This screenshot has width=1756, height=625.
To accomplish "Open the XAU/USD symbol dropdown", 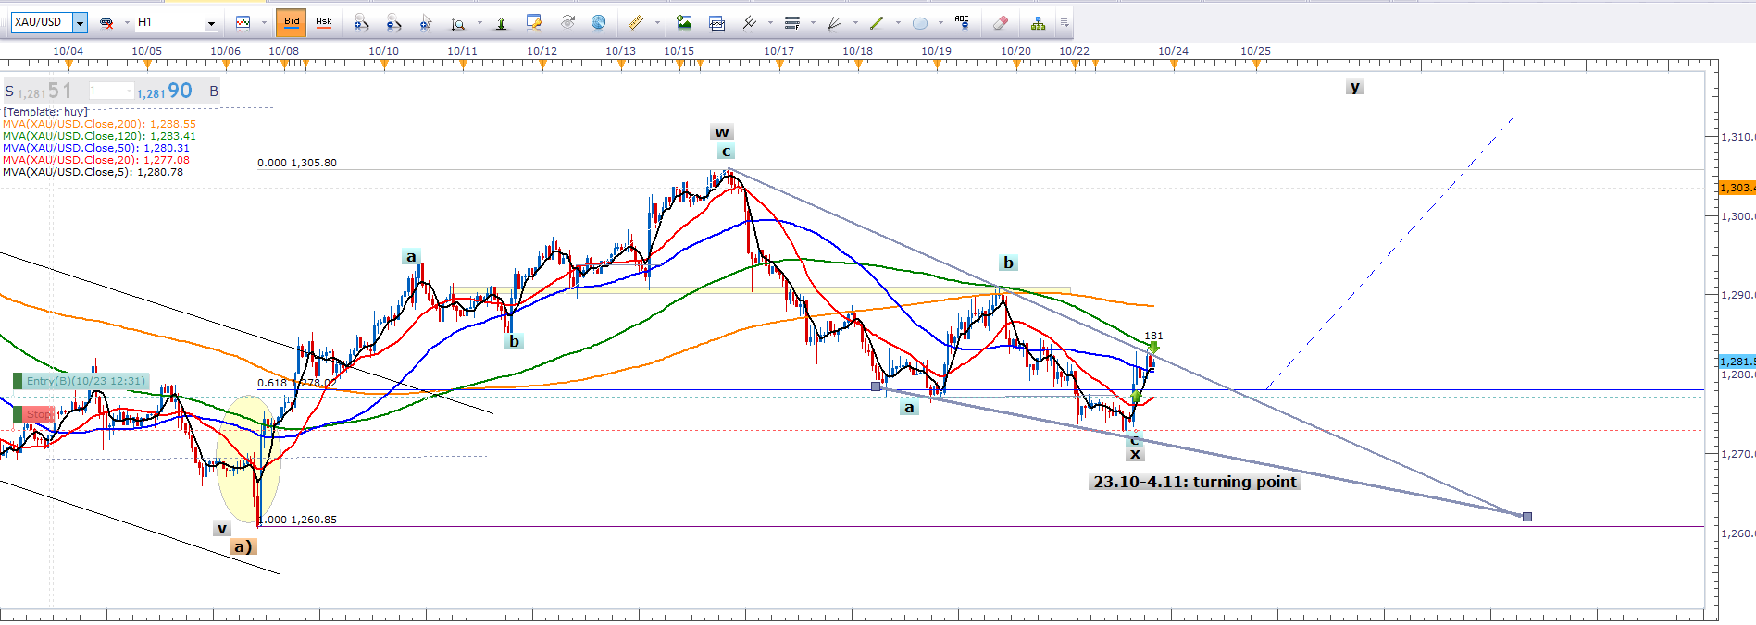I will 80,23.
